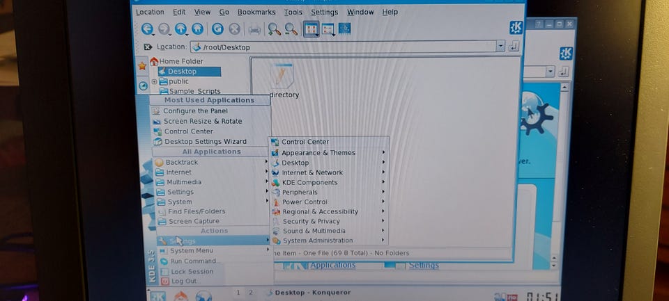Viewport: 669px width, 301px height.
Task: Open the Location menu
Action: pos(150,13)
